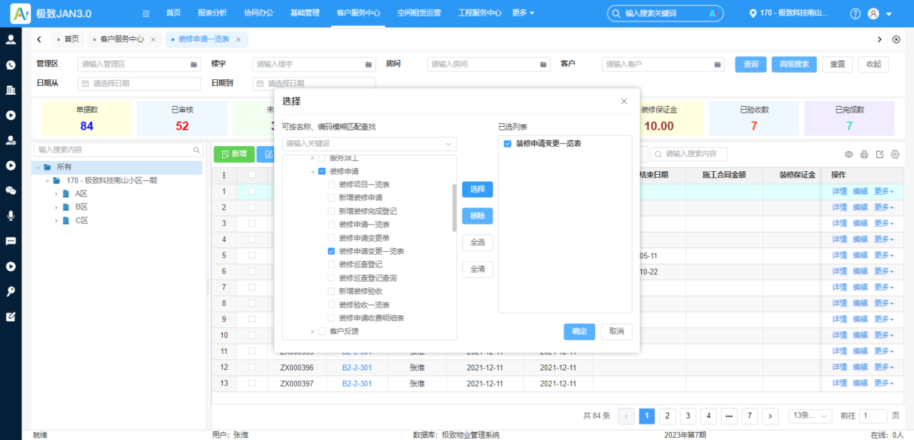The height and width of the screenshot is (440, 914).
Task: Toggle the 装修申请 parent checkbox
Action: coord(322,171)
